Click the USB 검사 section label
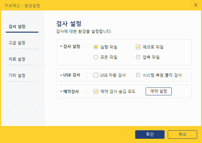Screen dimensions: 202x143 point(71,75)
